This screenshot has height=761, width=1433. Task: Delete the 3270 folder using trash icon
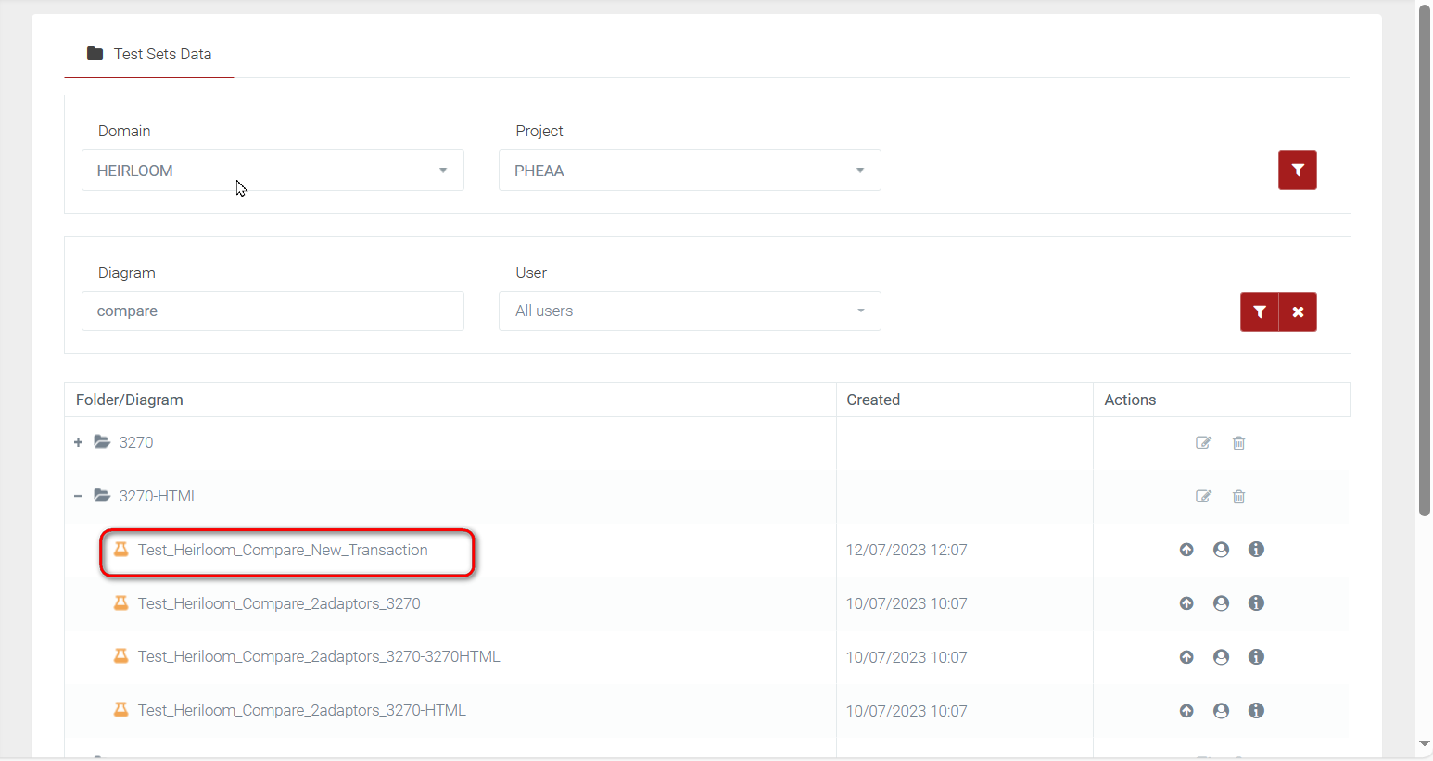[1238, 443]
